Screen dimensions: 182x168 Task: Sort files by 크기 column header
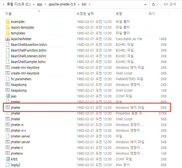[x=152, y=14]
